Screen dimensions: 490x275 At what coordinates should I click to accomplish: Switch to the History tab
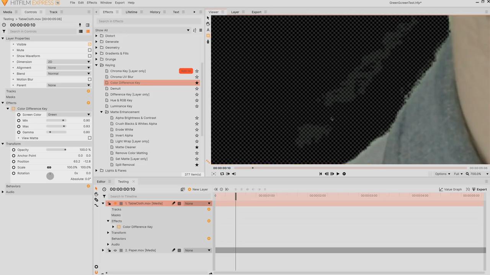pos(155,12)
